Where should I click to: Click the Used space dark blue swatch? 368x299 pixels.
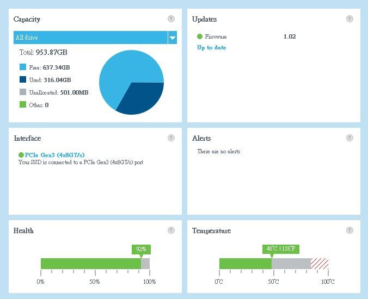23,79
